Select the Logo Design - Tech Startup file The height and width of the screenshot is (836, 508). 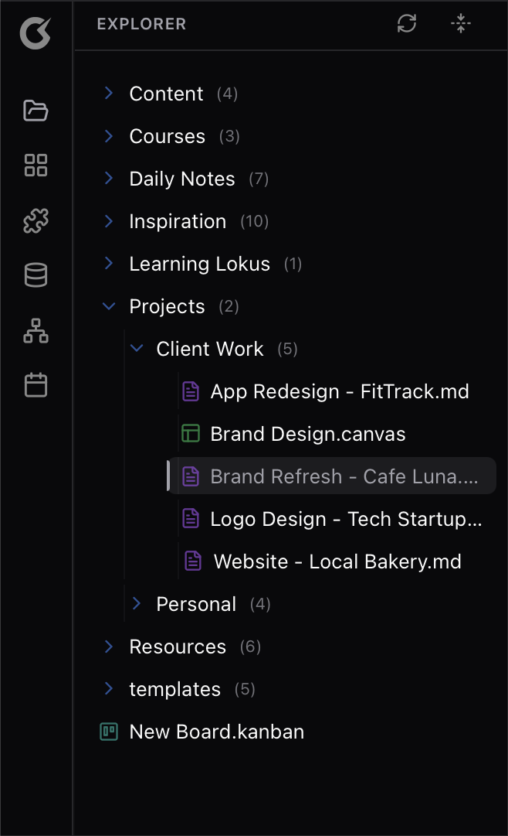[346, 519]
